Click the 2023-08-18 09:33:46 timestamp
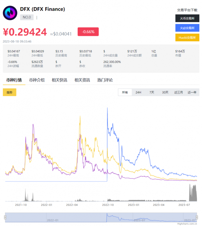This screenshot has width=202, height=226. pyautogui.click(x=17, y=41)
